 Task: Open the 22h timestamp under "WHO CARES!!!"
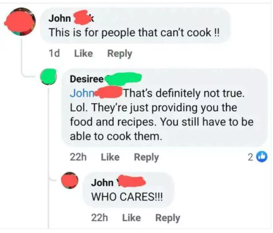click(100, 217)
